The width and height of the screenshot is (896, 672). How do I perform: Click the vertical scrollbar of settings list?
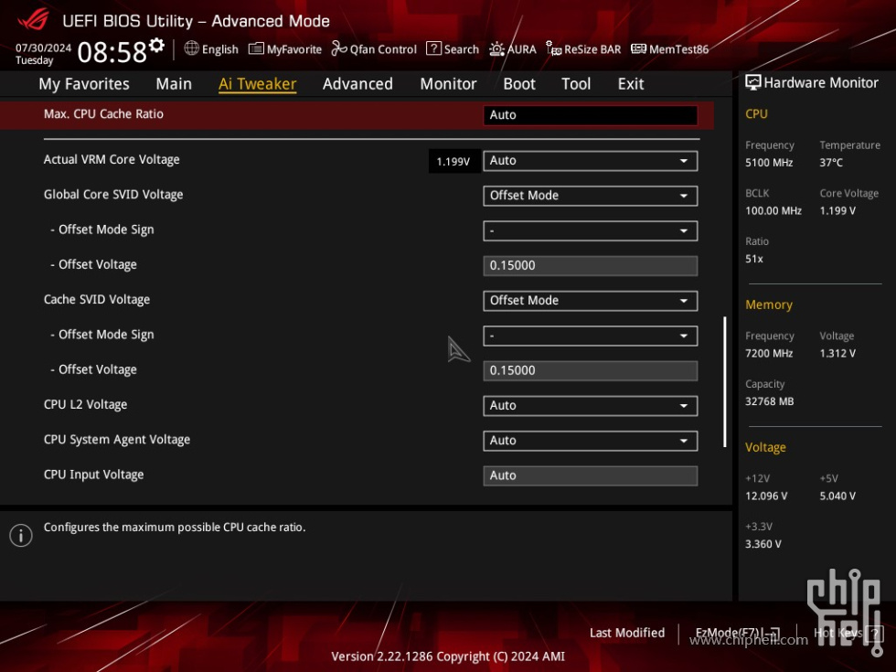pyautogui.click(x=724, y=381)
